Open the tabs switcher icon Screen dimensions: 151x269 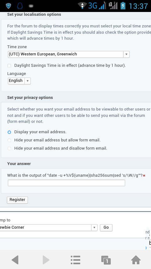coord(106,260)
